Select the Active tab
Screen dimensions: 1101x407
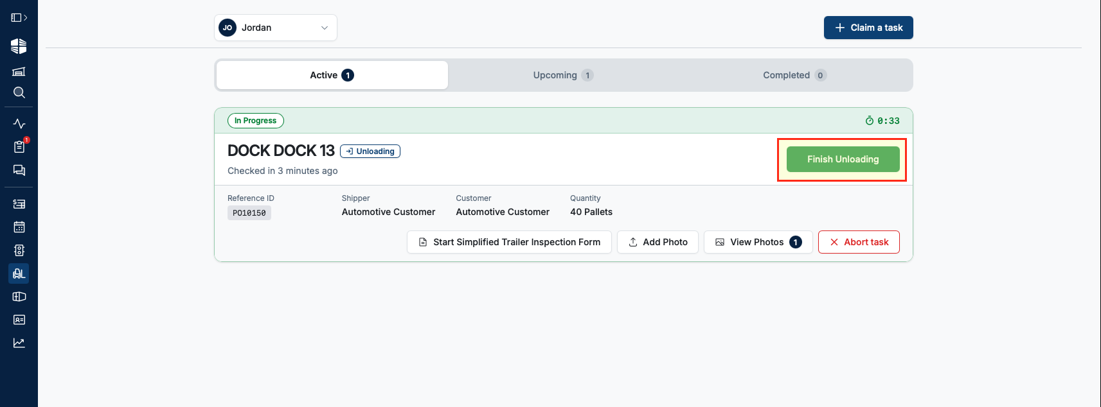(x=332, y=75)
